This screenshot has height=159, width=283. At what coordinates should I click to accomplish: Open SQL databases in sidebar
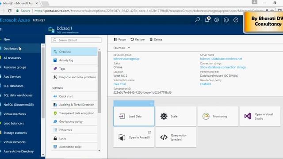(20, 86)
